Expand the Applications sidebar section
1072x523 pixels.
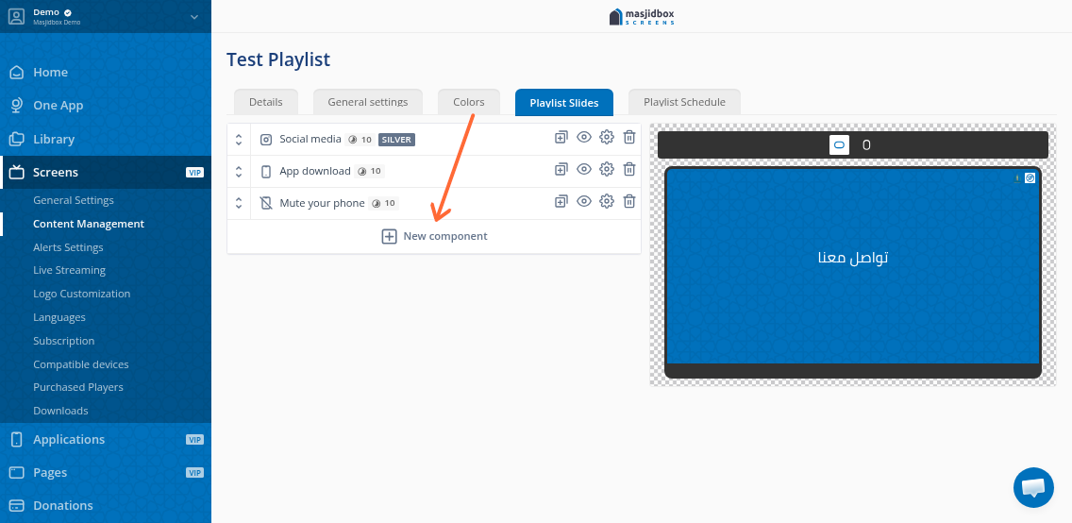tap(106, 440)
